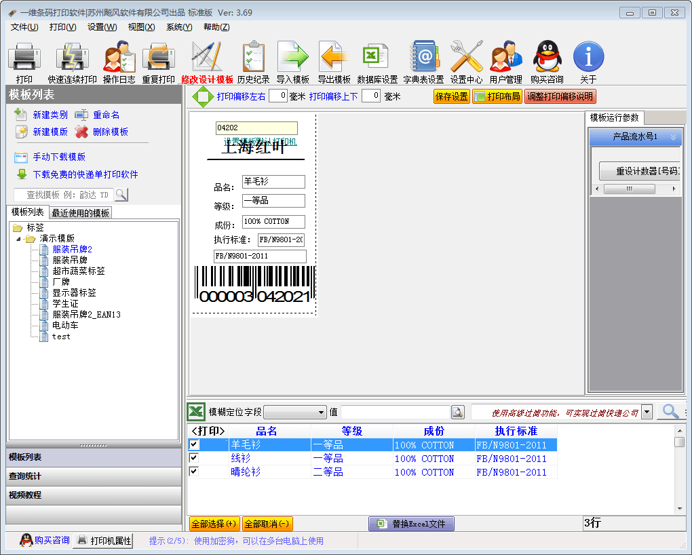692x555 pixels.
Task: Open 历史纪录 history clipboard icon
Action: [x=253, y=58]
